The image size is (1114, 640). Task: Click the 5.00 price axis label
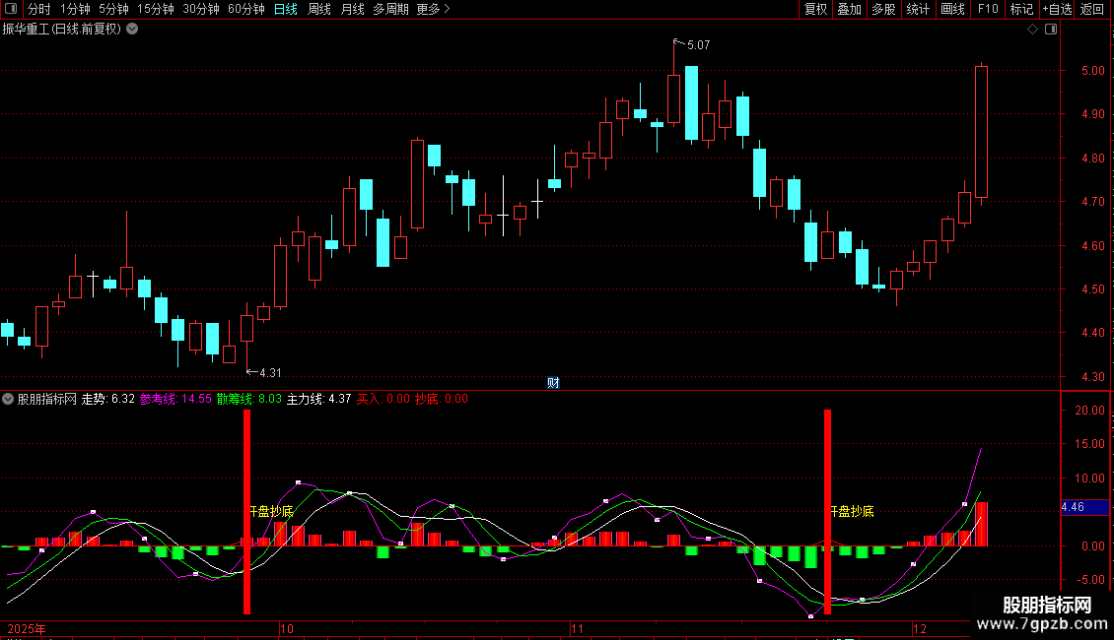tap(1092, 70)
